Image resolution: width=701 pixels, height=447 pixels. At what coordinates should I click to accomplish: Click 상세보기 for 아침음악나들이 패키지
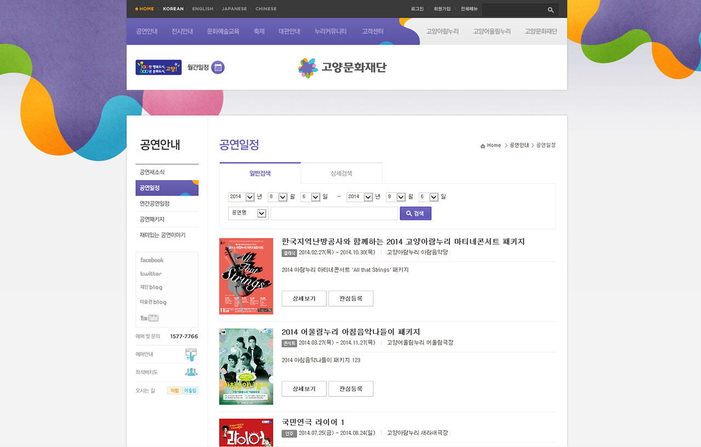[x=304, y=389]
